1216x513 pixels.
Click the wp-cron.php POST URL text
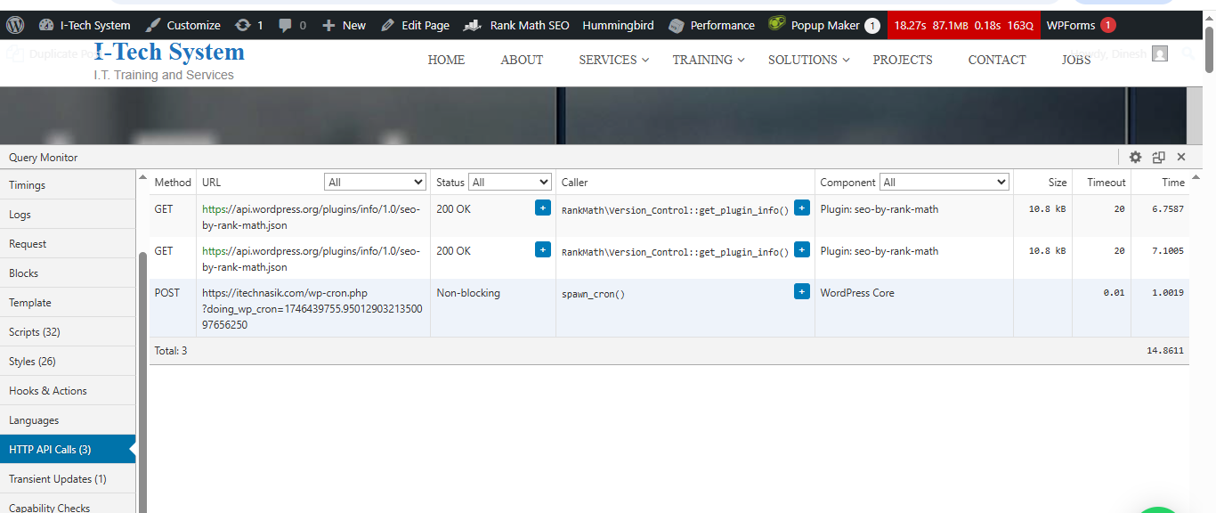click(x=312, y=309)
